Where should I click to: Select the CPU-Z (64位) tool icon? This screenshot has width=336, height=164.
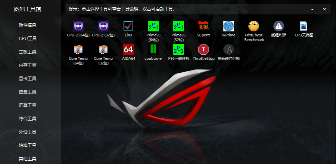[78, 26]
